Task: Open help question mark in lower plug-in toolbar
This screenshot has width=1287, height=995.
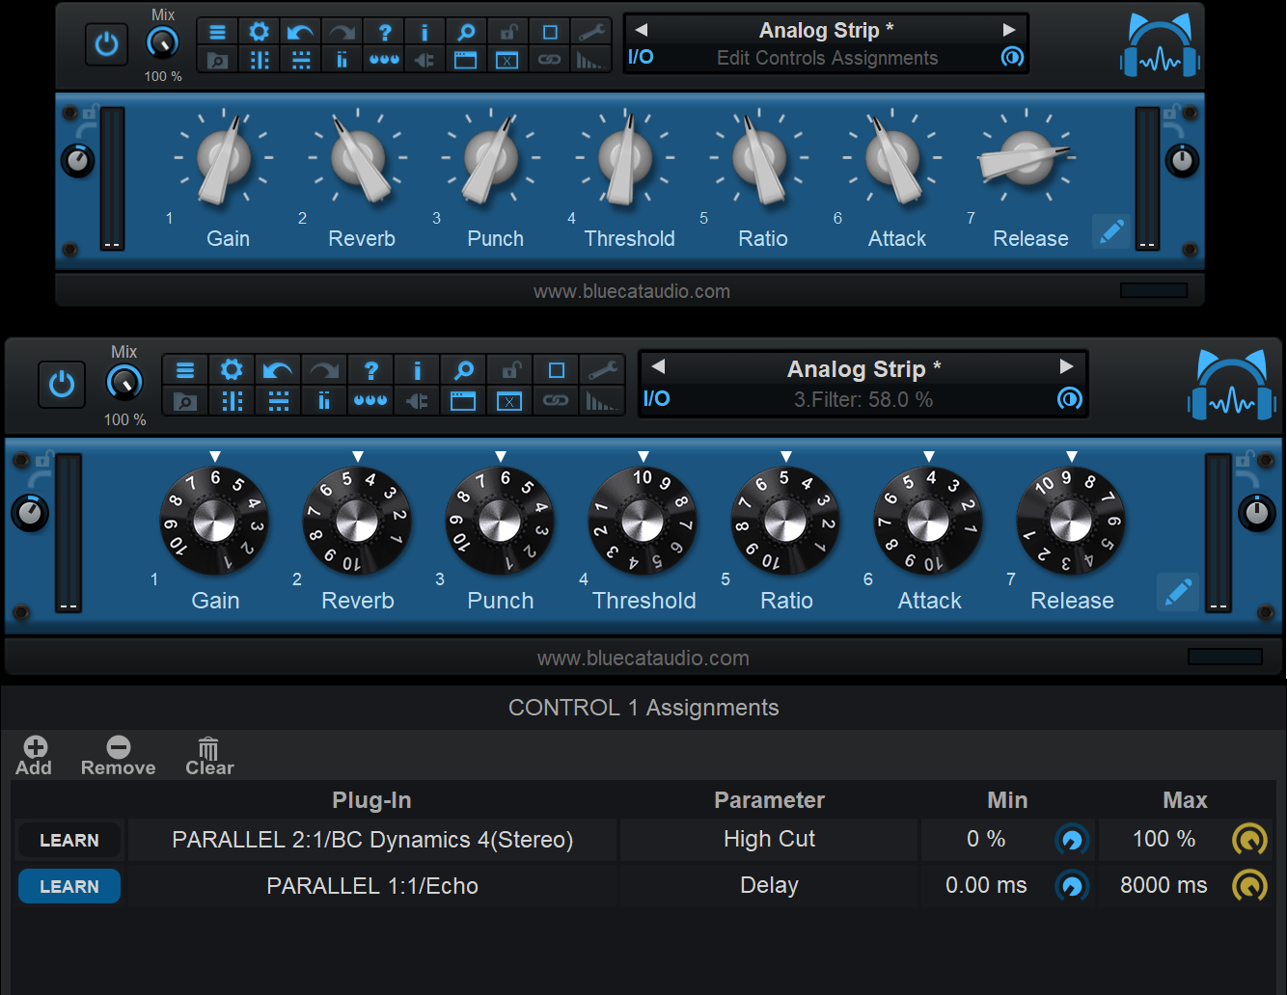Action: pyautogui.click(x=370, y=370)
